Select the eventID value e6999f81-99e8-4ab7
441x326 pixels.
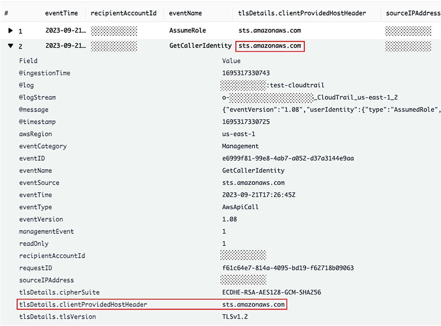coord(288,158)
